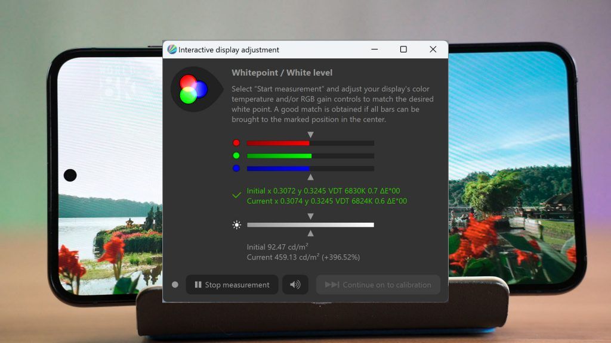The height and width of the screenshot is (343, 611).
Task: Stop measurement using the pause button
Action: point(232,285)
